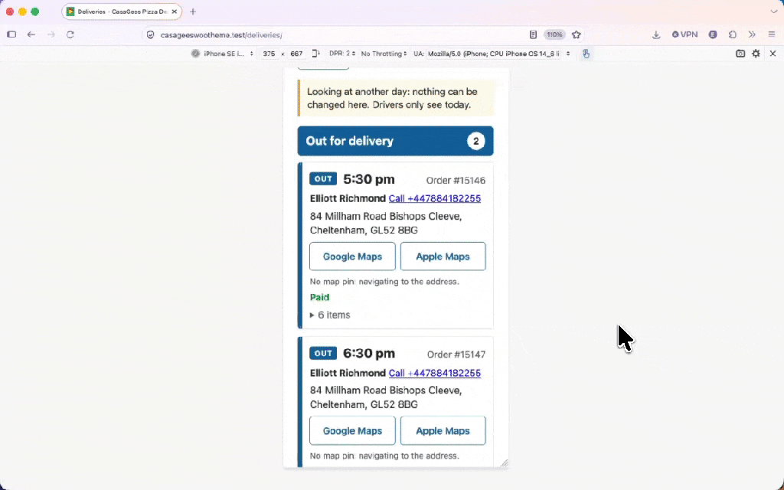Go back to the previous page

point(31,34)
